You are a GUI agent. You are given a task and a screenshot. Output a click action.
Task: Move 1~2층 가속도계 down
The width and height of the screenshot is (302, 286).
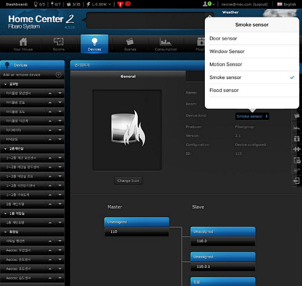[x=60, y=195]
